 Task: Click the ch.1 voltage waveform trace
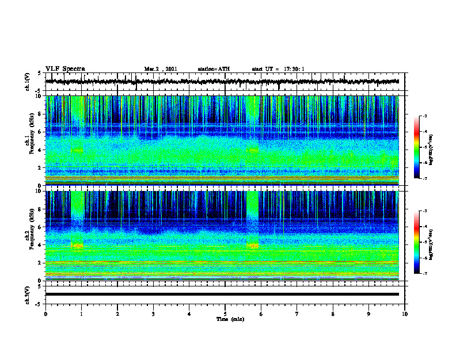pos(222,82)
